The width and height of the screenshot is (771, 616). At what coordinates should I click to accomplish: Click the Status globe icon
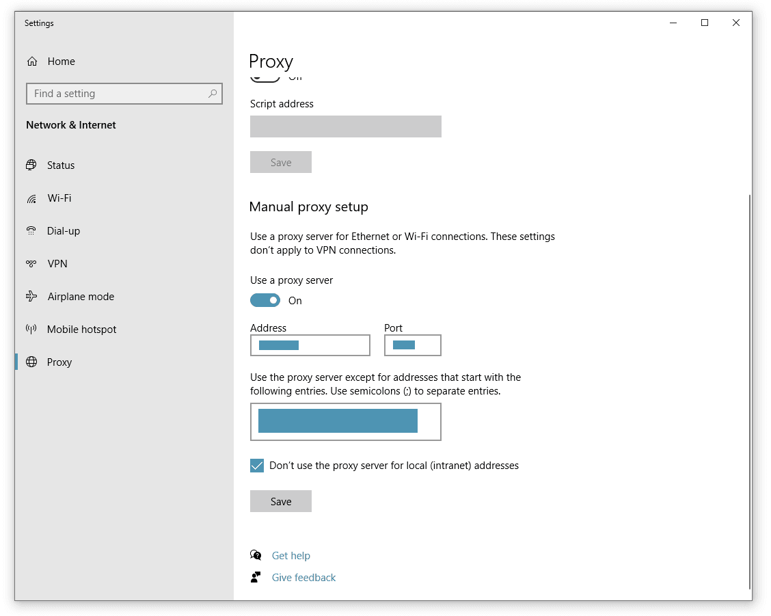coord(31,165)
